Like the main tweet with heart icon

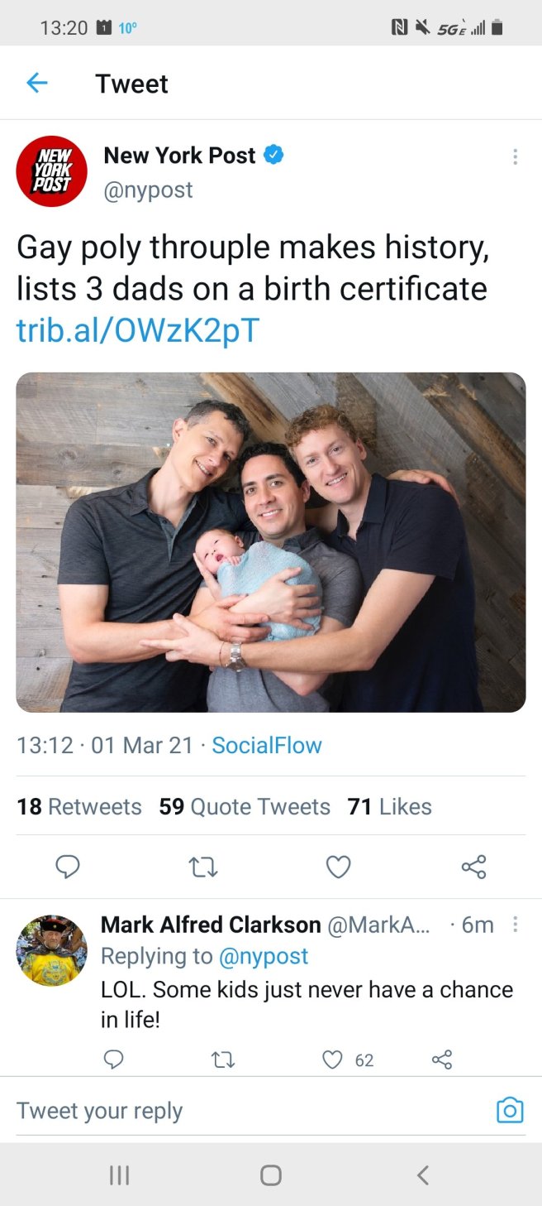pos(338,867)
